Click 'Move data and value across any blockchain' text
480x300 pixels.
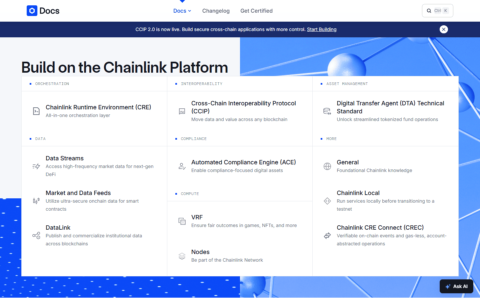tap(239, 119)
